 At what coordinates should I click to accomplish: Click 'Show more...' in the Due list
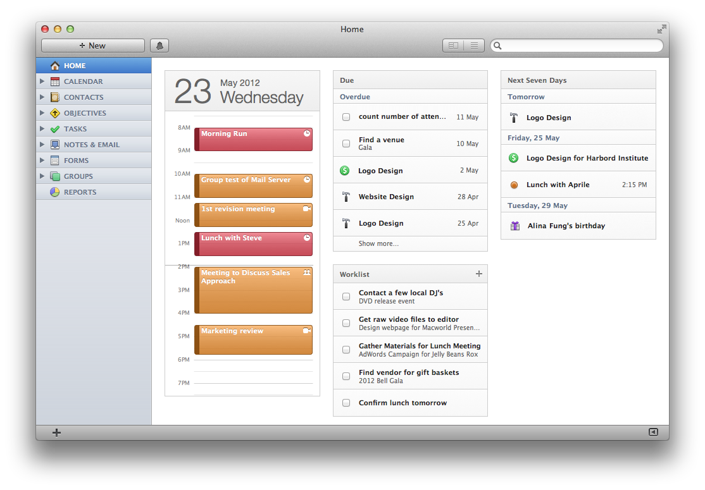click(378, 243)
